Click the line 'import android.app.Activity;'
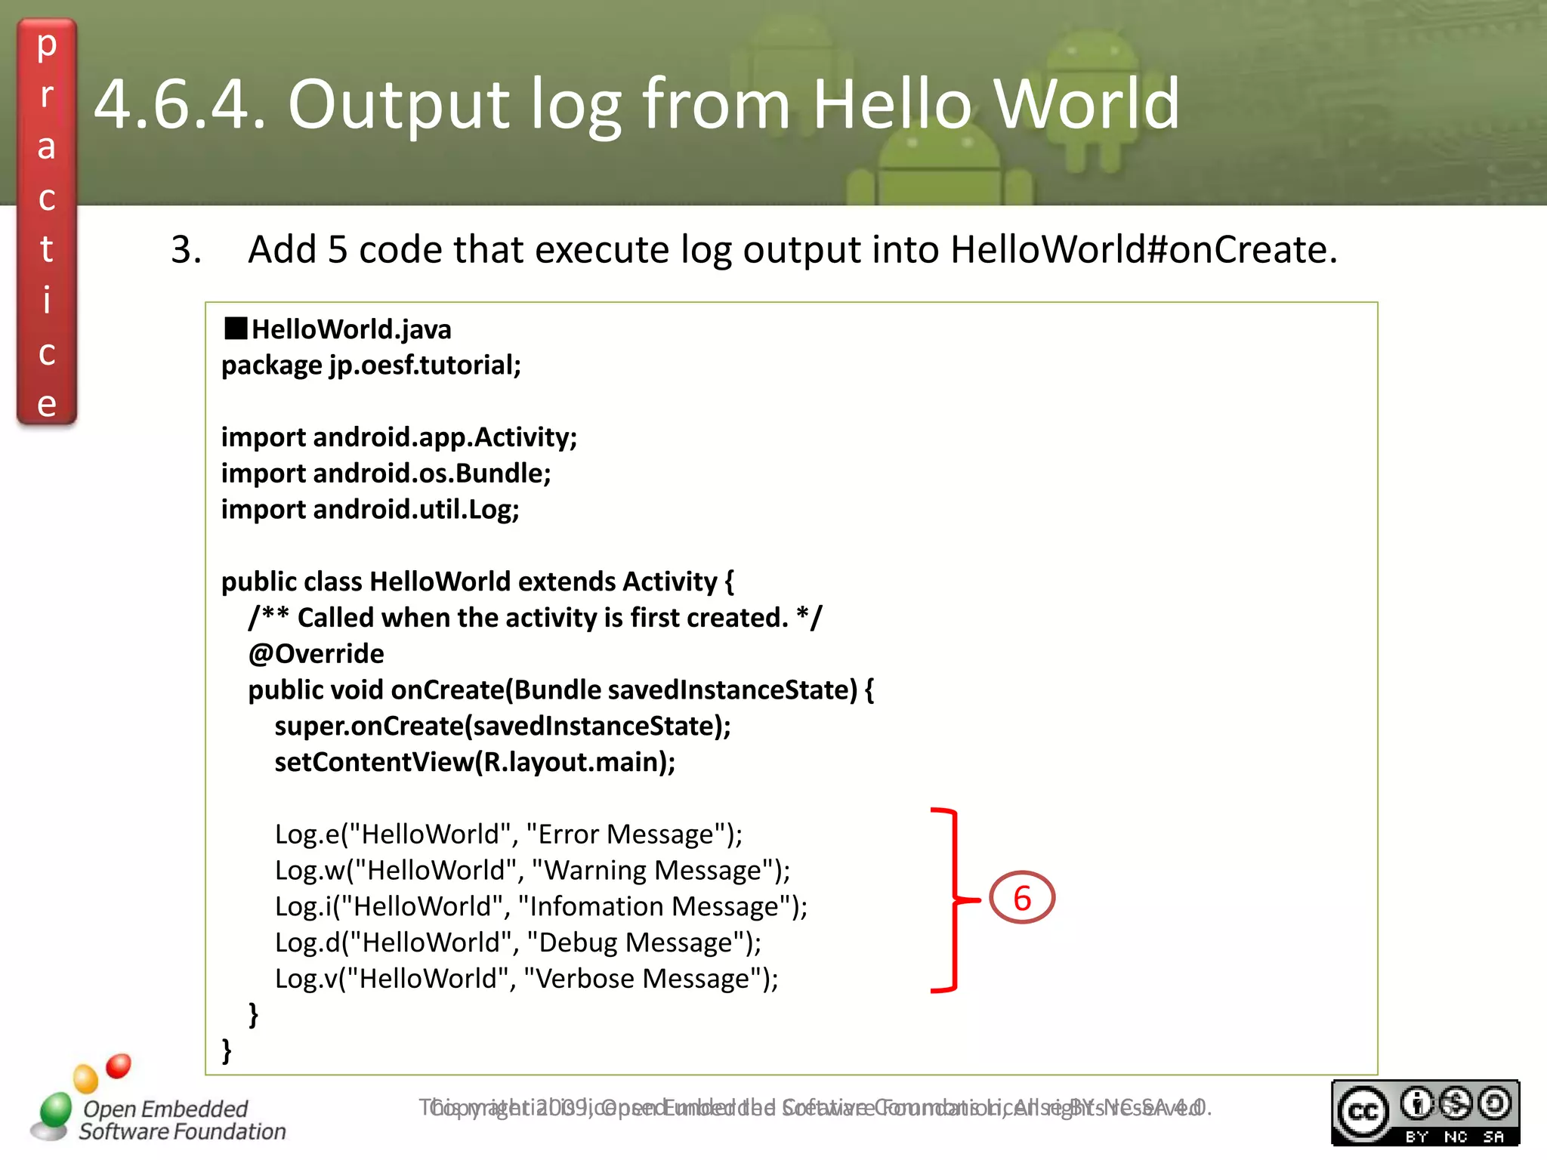The image size is (1547, 1160). (399, 438)
